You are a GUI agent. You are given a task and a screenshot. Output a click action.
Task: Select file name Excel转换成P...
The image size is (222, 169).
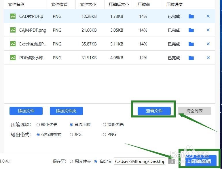[x=33, y=44]
